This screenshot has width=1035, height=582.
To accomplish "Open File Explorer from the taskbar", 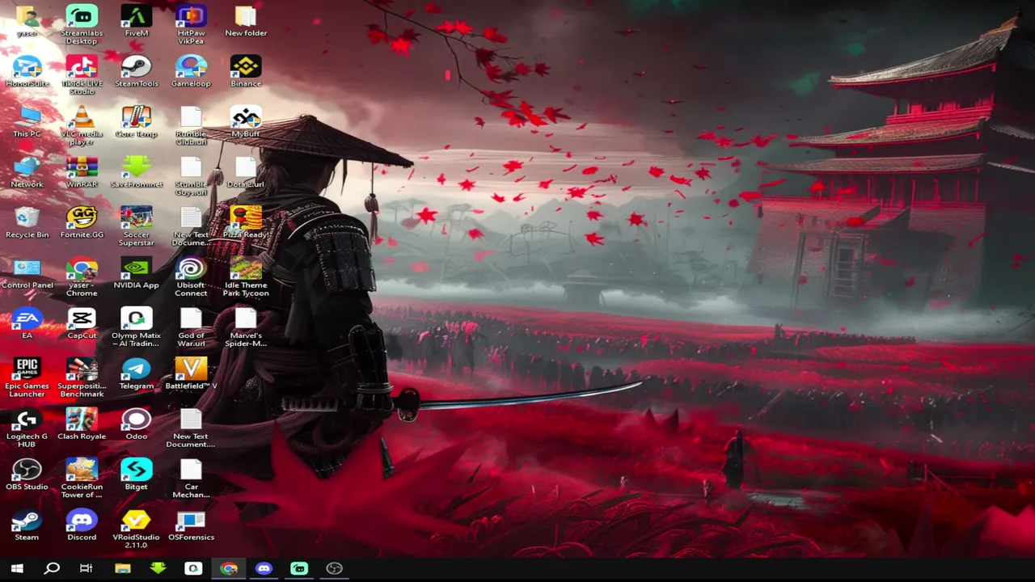I will pos(122,568).
